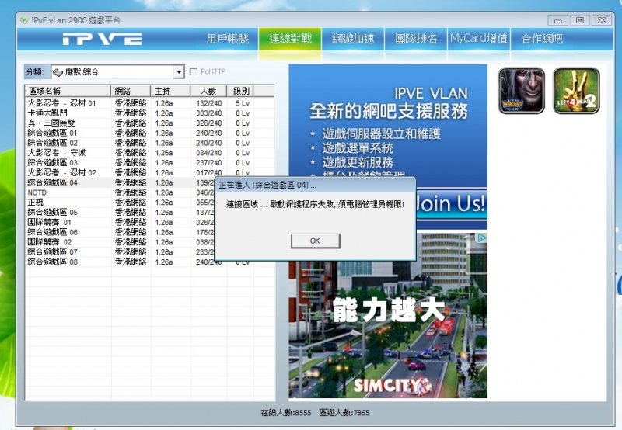Viewport: 622px width, 430px height.
Task: Click the 區遊人數:7865 status text
Action: 344,413
